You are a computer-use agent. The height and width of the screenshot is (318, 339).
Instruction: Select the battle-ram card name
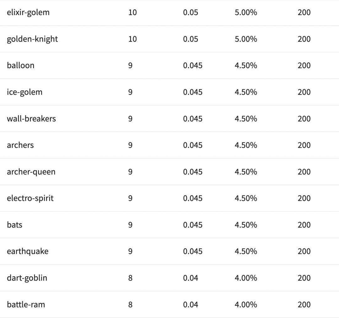coord(26,304)
